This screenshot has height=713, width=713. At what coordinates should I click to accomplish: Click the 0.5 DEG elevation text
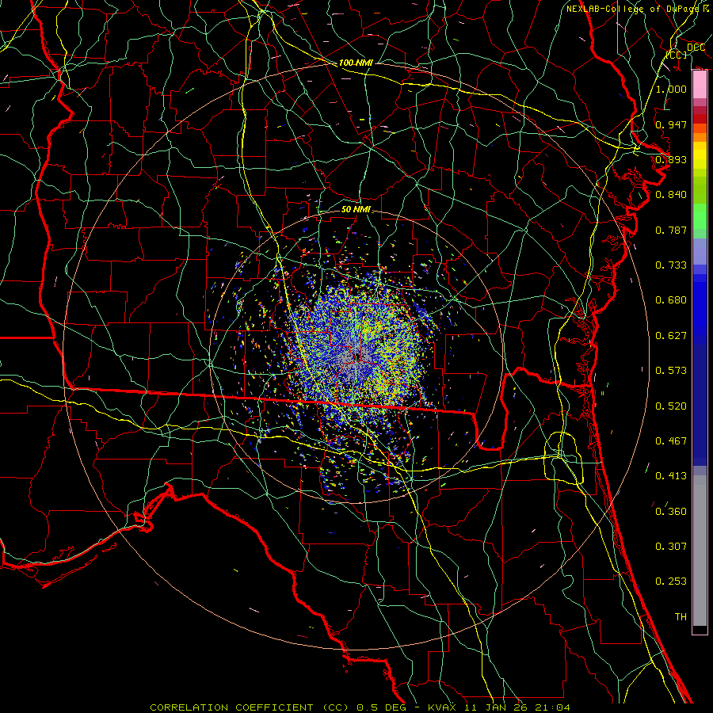381,707
